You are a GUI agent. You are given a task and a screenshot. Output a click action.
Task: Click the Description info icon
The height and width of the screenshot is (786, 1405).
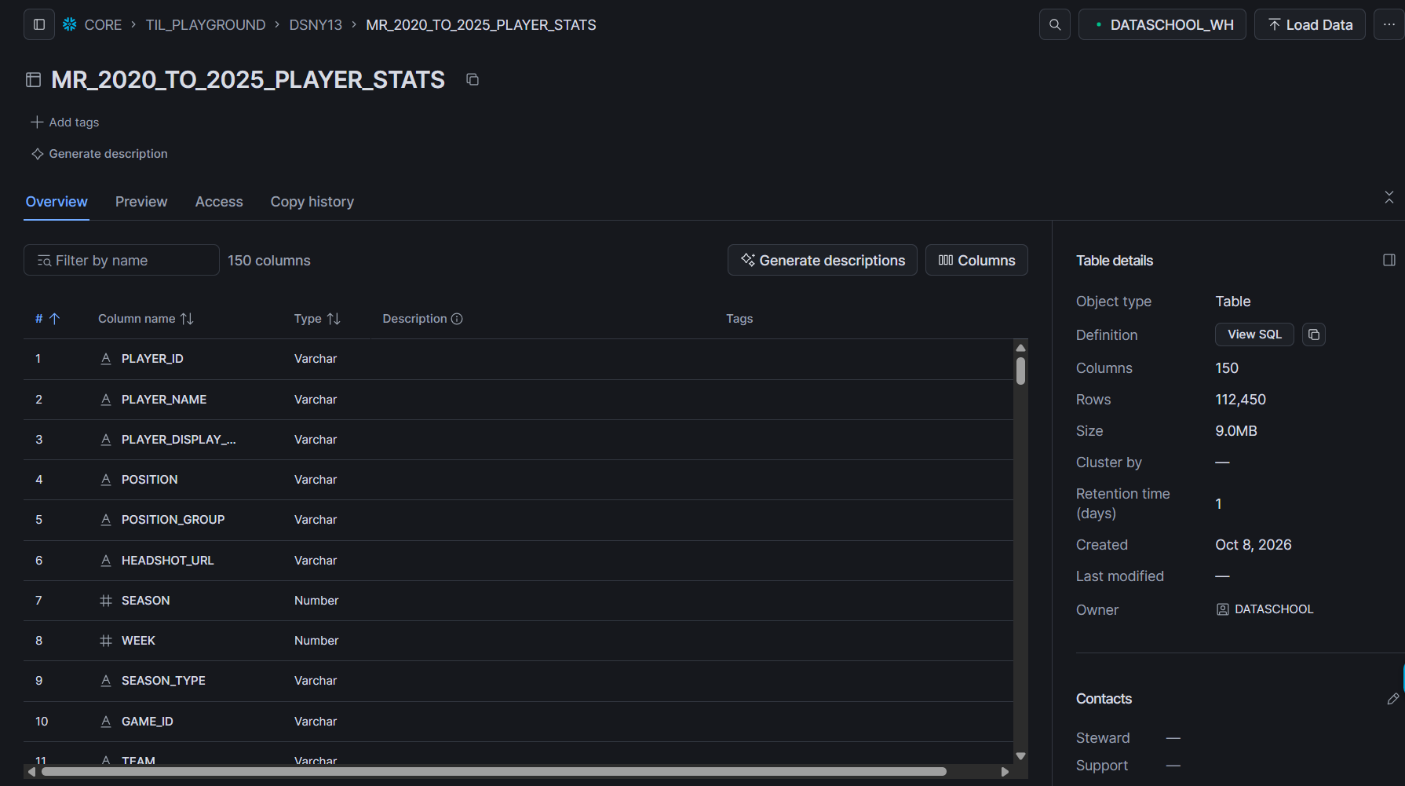457,319
